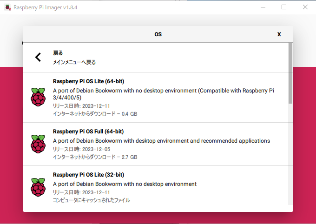Click raspberry icon for OS Lite (64-bit)
Viewport: 316px width, 224px height.
coord(38,97)
